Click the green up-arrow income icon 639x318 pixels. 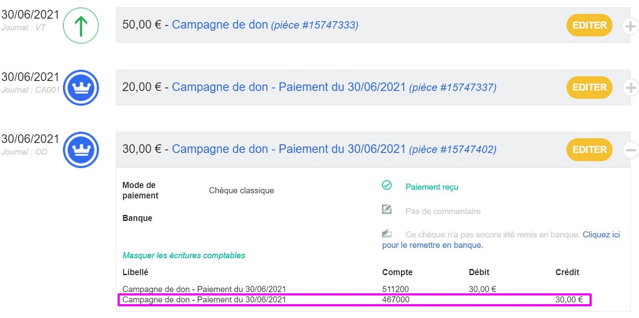81,26
